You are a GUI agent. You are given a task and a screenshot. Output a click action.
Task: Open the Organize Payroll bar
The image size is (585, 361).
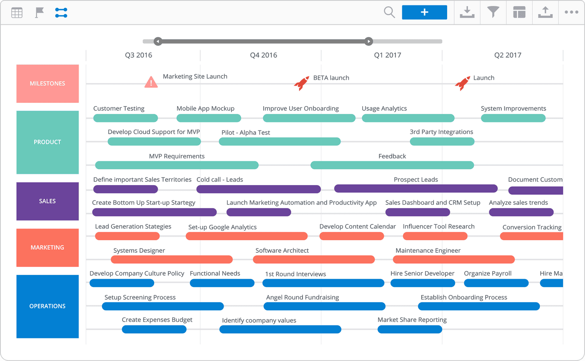pyautogui.click(x=496, y=283)
